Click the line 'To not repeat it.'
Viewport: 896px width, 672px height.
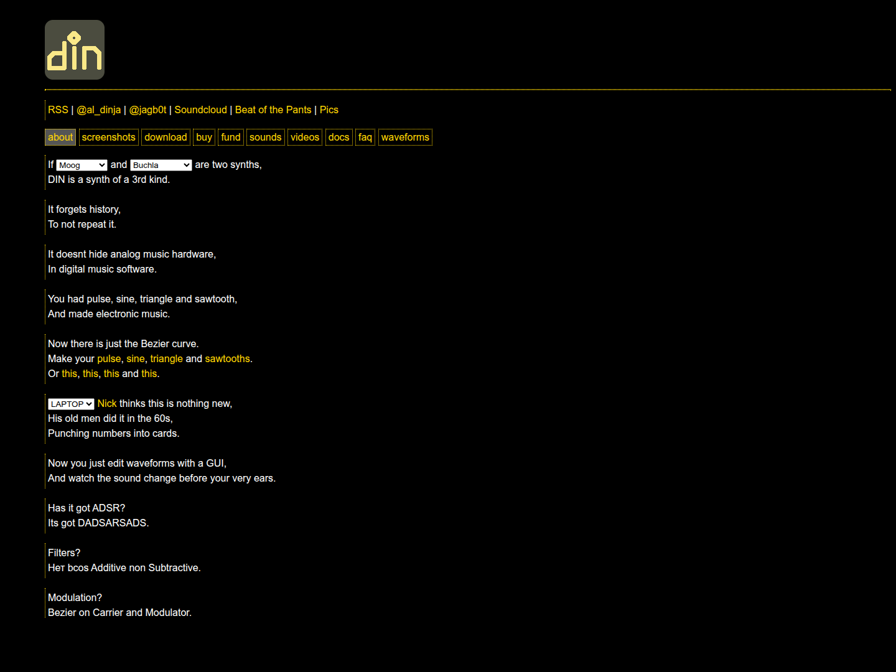82,225
